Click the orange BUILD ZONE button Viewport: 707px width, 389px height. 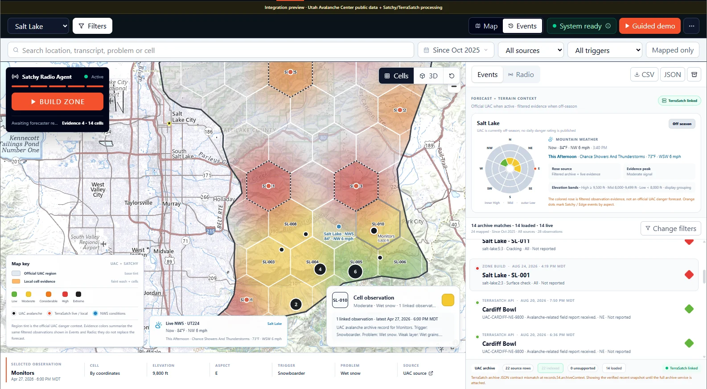pyautogui.click(x=58, y=101)
